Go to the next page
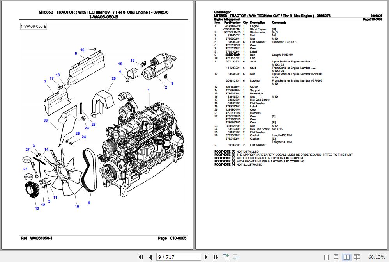Screen dimensions: 389x262 pyautogui.click(x=206, y=257)
